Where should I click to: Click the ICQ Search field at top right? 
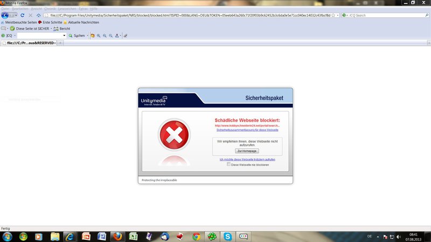386,16
